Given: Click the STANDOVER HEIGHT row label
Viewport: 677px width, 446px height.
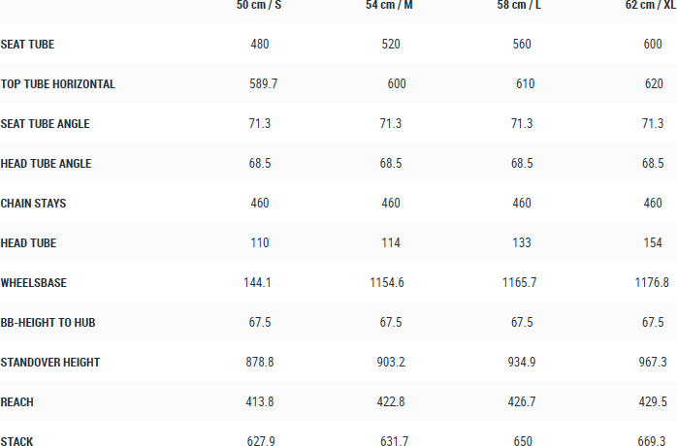Looking at the screenshot, I should point(50,363).
